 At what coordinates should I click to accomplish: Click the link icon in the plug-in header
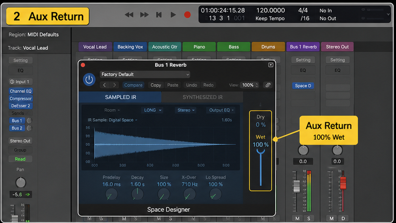coord(267,85)
